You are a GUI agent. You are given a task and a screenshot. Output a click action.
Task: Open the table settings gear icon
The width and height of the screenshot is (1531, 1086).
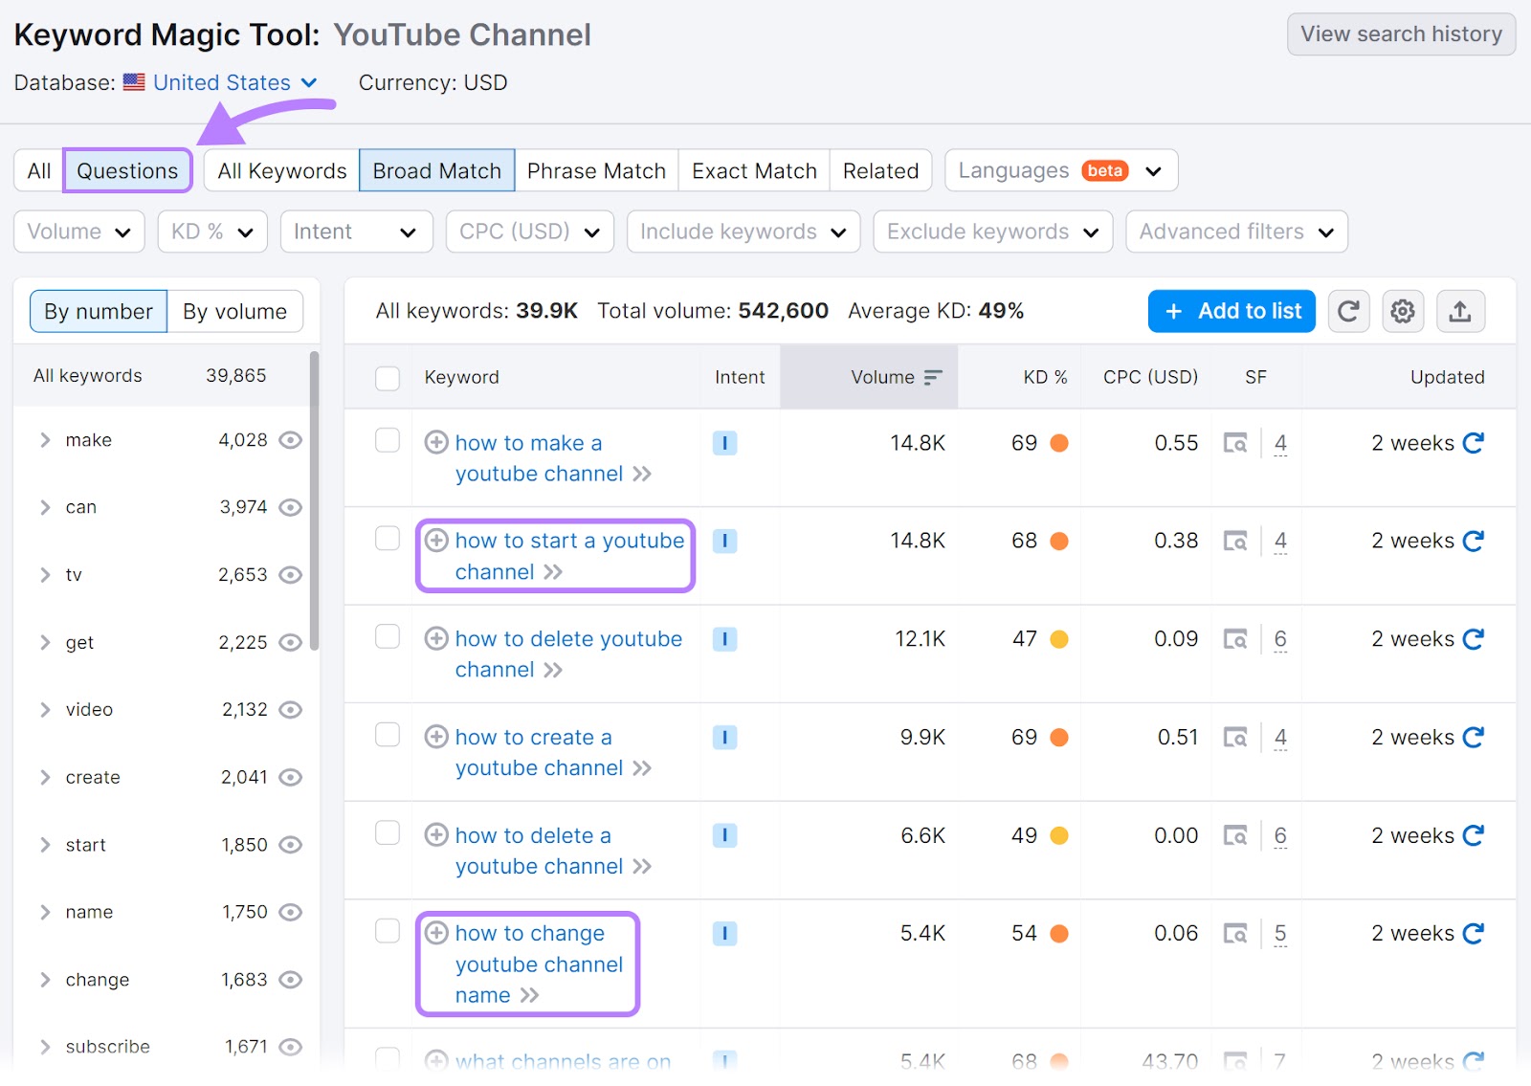(1403, 311)
